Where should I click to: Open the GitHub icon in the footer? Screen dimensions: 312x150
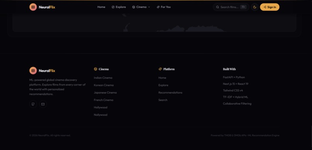(x=33, y=104)
